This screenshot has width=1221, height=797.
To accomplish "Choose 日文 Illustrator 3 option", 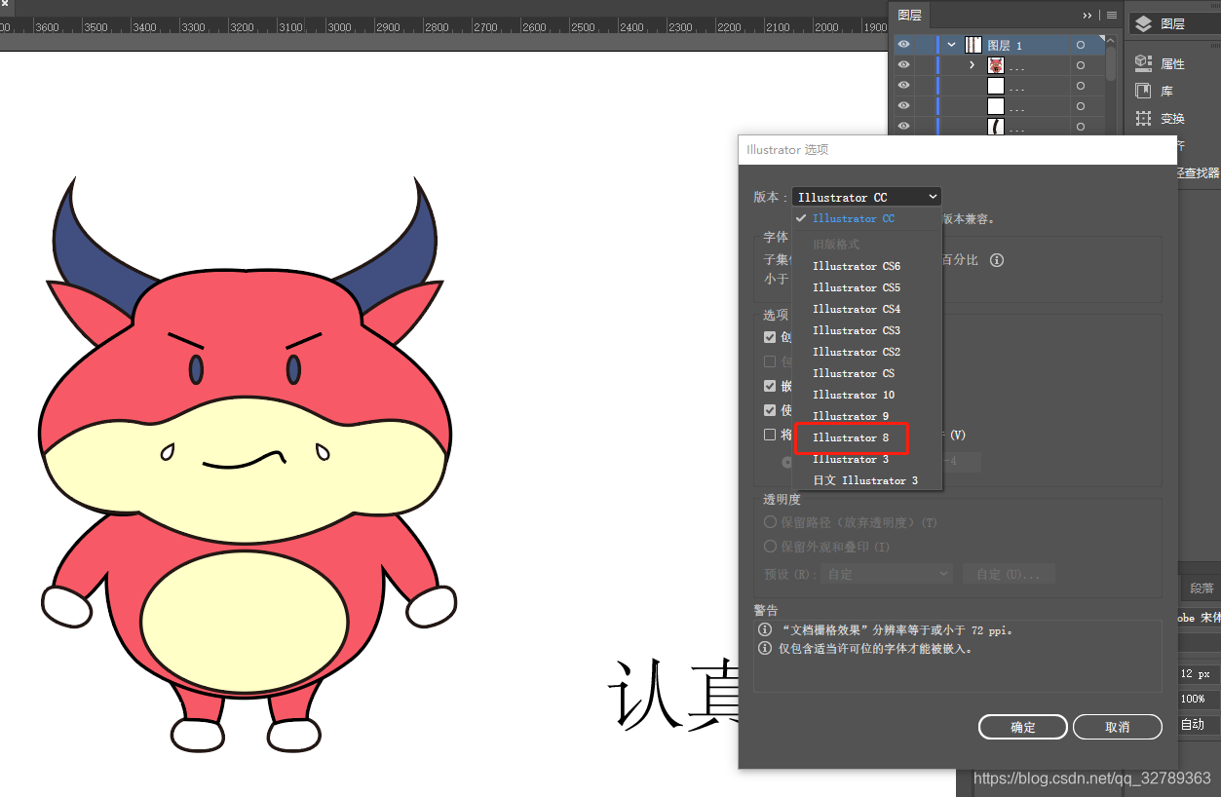I will click(867, 480).
